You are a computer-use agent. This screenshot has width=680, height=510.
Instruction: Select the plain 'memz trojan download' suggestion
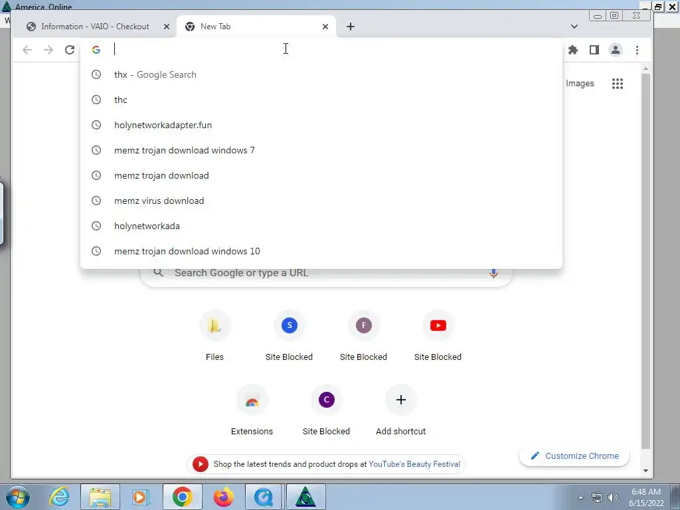pyautogui.click(x=321, y=175)
